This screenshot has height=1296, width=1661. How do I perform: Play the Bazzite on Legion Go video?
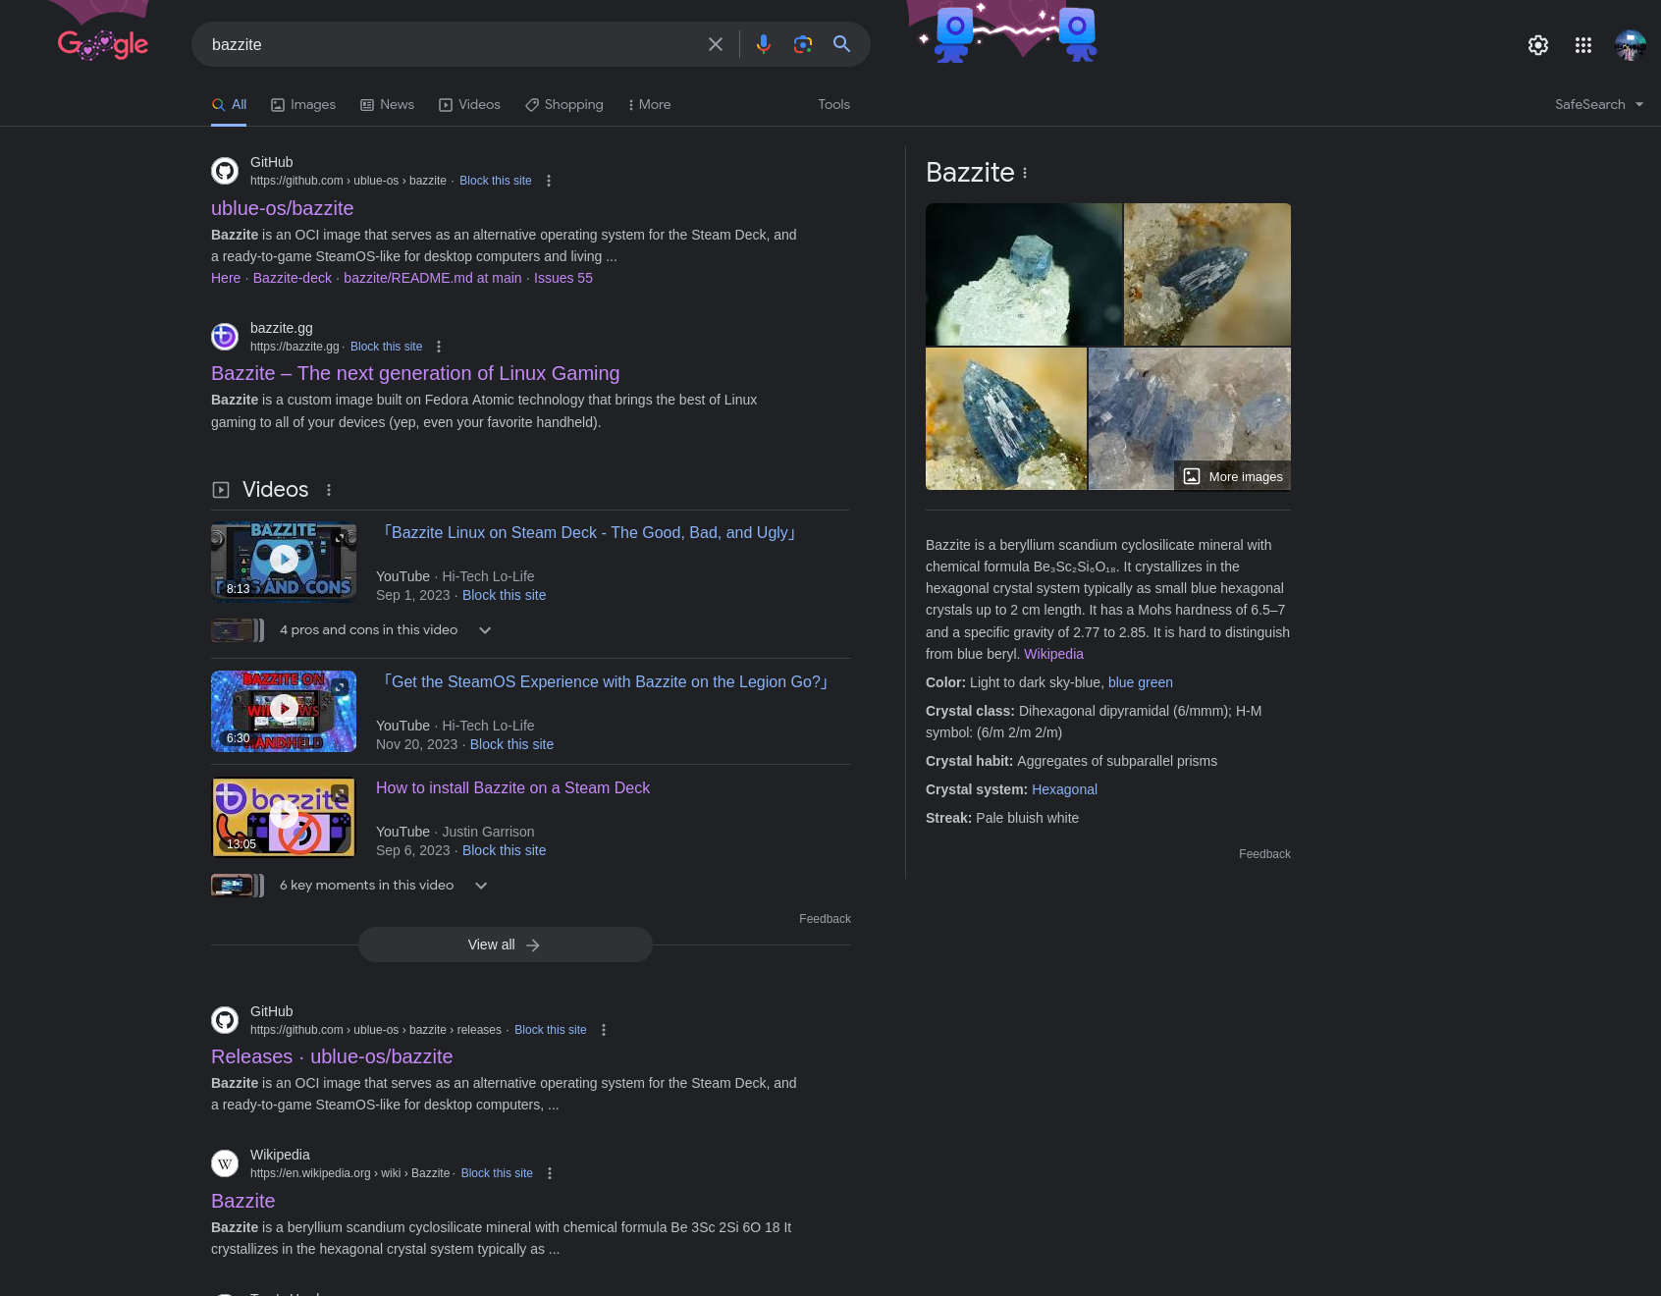284,709
